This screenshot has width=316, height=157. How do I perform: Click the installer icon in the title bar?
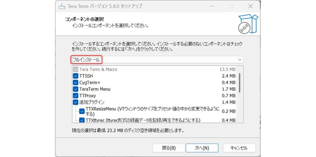(61, 6)
